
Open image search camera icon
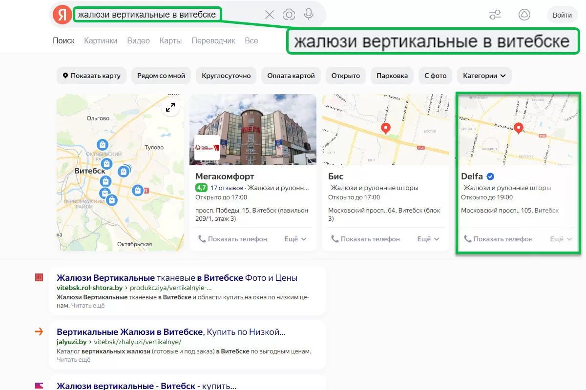pyautogui.click(x=289, y=15)
